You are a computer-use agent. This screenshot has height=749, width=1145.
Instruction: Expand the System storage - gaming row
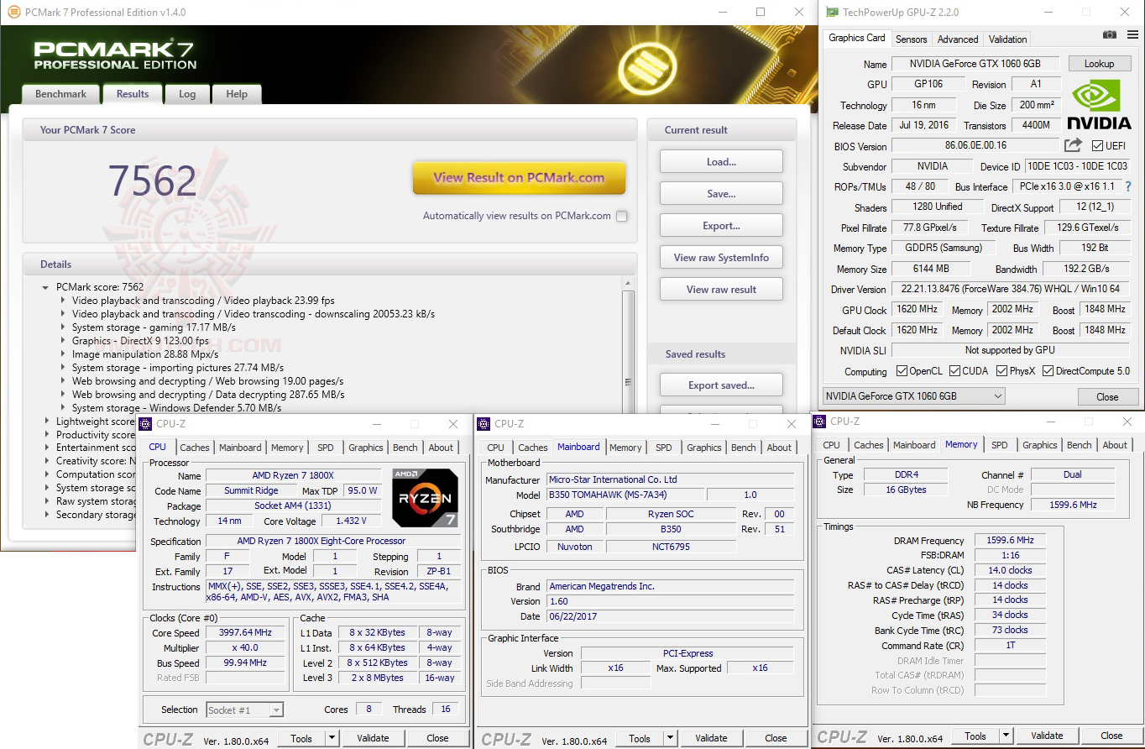coord(63,327)
